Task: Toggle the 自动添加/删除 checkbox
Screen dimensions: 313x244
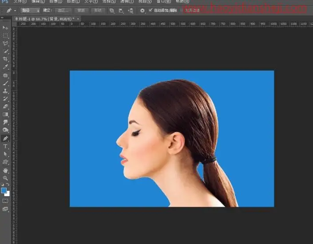Action: [x=151, y=10]
